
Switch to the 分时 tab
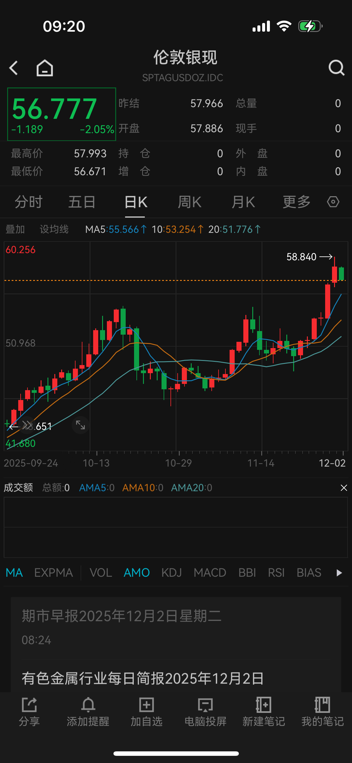pyautogui.click(x=29, y=202)
